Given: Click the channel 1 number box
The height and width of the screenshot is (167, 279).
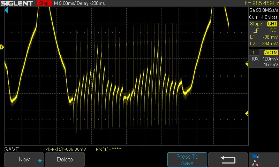Looking at the screenshot, I should click(x=254, y=53).
